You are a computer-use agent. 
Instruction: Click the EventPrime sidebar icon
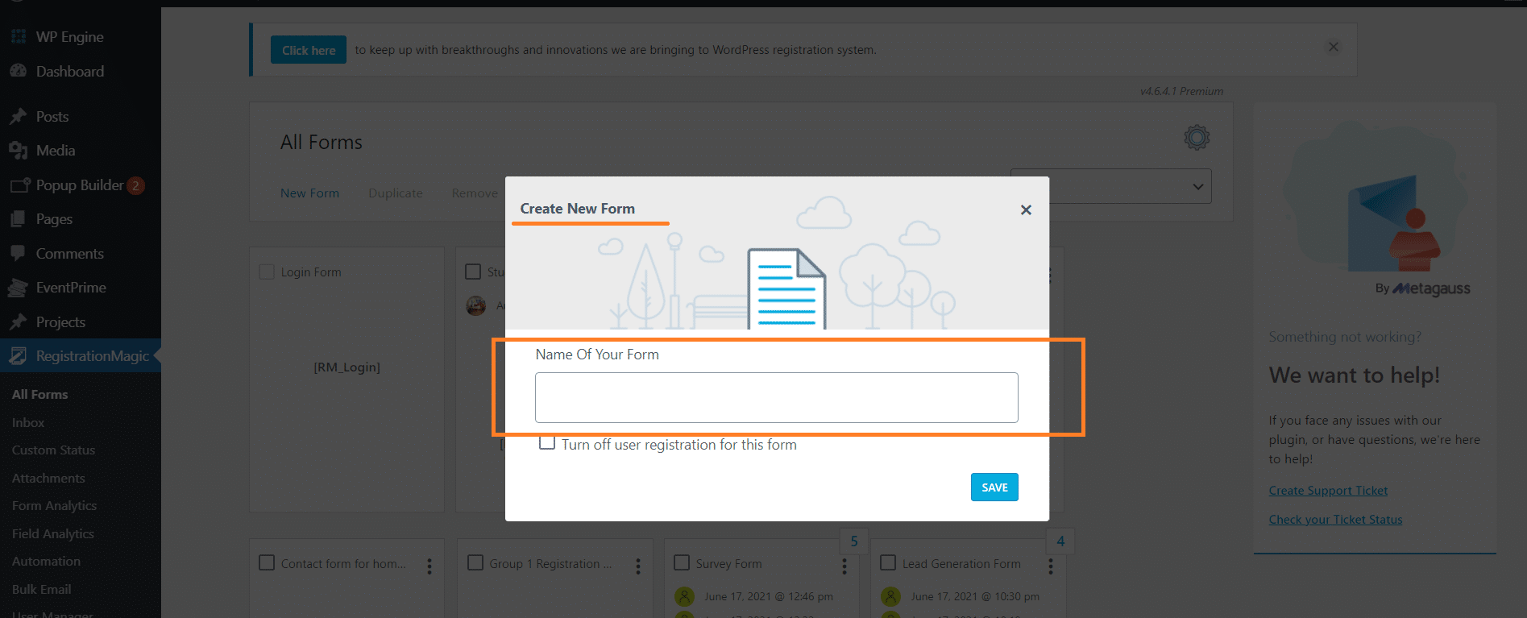pos(18,288)
